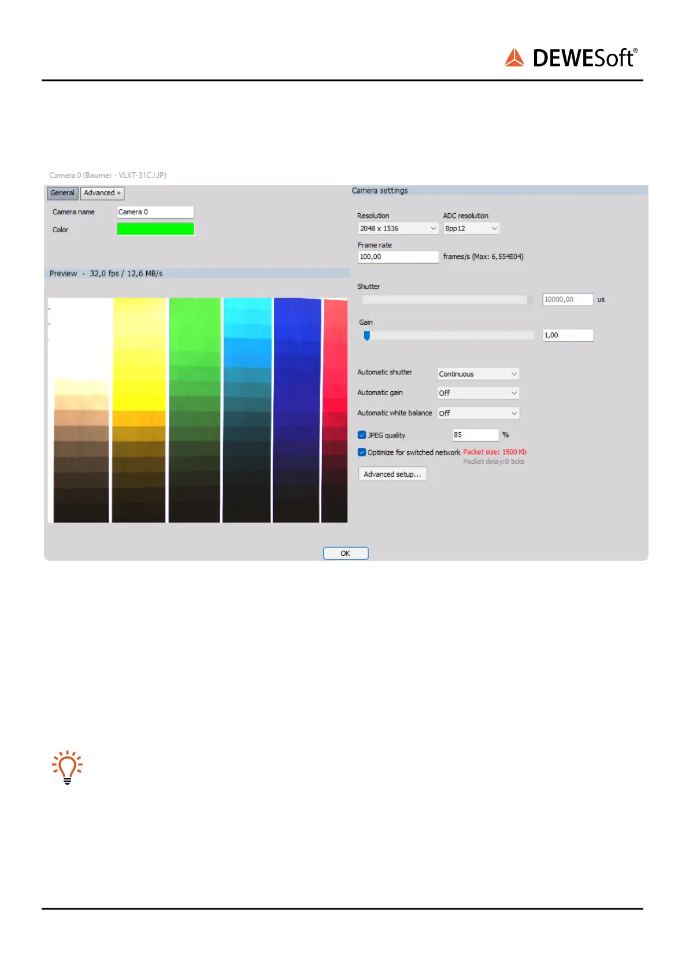
Task: Edit the JPEG quality percentage field
Action: tap(475, 434)
